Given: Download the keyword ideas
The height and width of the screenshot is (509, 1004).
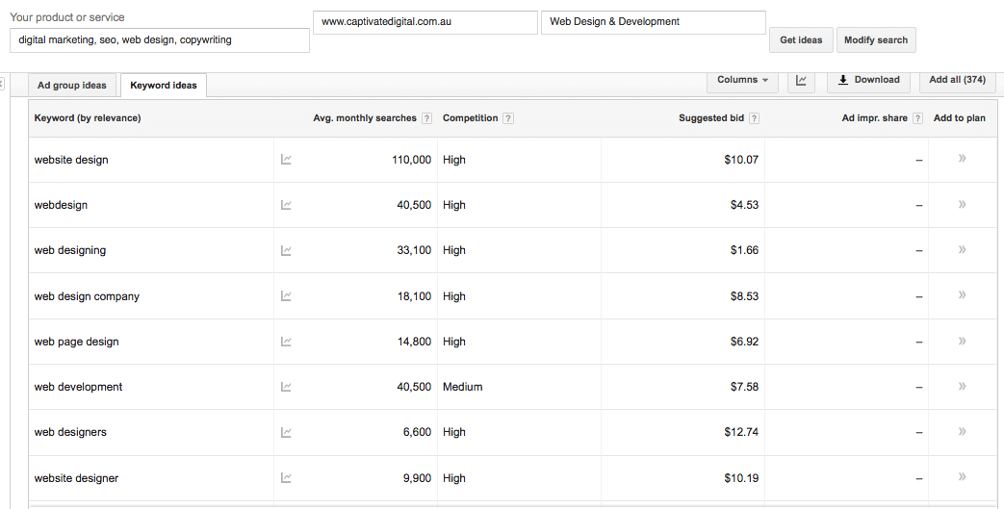Looking at the screenshot, I should coord(869,80).
